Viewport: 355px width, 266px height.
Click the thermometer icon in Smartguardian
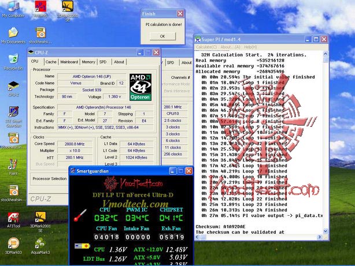pos(80,215)
